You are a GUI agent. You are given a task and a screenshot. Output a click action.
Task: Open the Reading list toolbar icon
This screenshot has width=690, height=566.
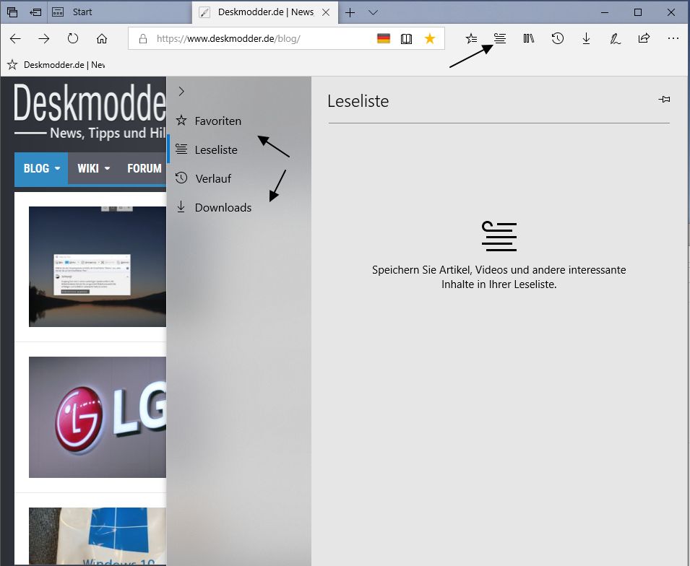[500, 39]
